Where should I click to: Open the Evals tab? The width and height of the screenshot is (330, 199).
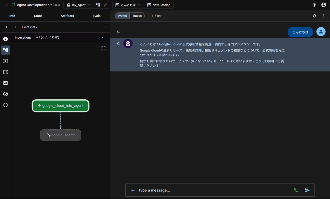97,16
